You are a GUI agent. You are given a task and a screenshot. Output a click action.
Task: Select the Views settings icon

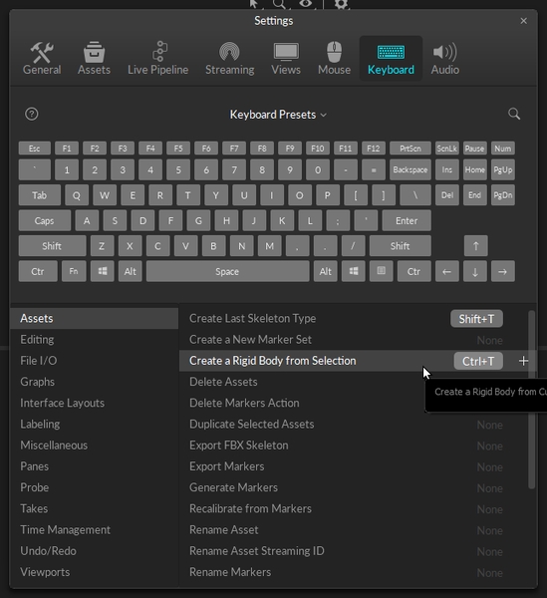(x=286, y=52)
